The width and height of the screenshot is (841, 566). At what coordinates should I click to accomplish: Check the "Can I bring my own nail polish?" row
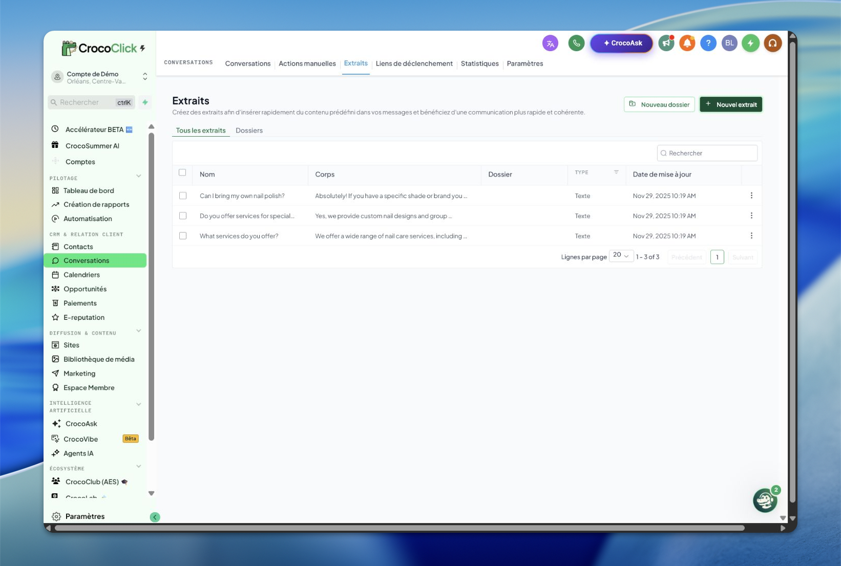pyautogui.click(x=183, y=195)
